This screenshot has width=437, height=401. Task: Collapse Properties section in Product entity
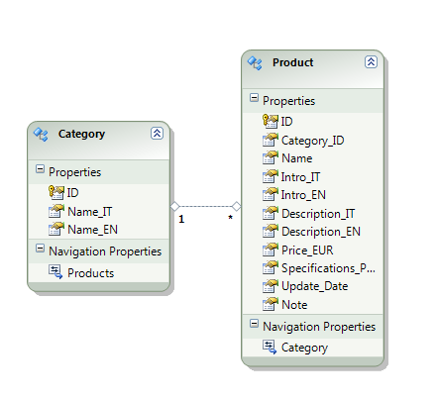[254, 98]
